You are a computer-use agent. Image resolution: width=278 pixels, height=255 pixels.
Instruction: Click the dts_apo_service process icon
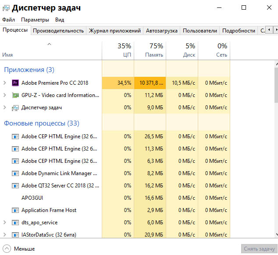15,223
